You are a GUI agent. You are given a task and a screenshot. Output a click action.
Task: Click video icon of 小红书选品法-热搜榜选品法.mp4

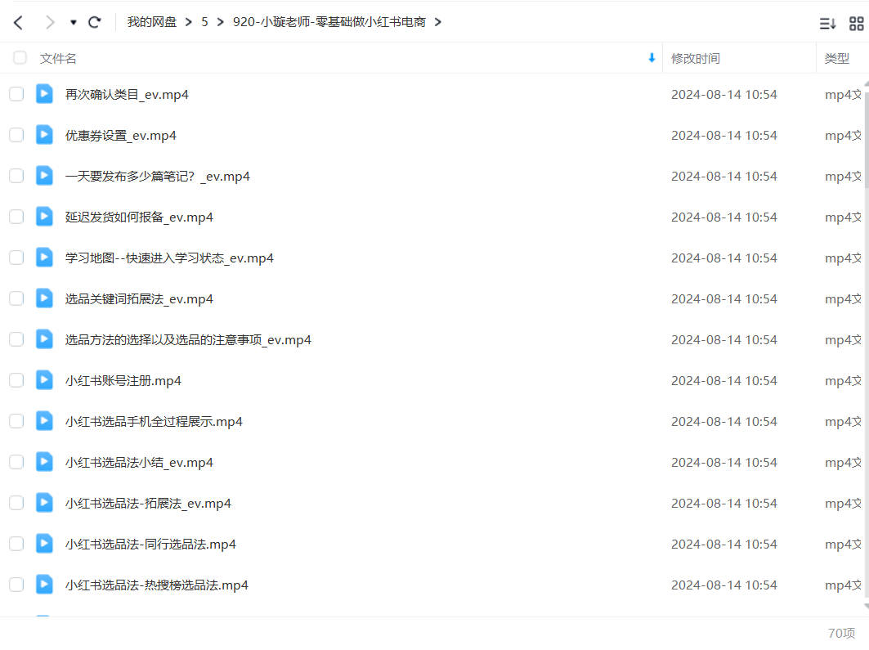click(x=44, y=584)
